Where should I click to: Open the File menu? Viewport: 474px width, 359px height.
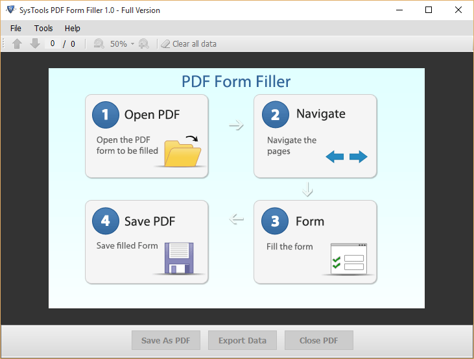tap(16, 28)
